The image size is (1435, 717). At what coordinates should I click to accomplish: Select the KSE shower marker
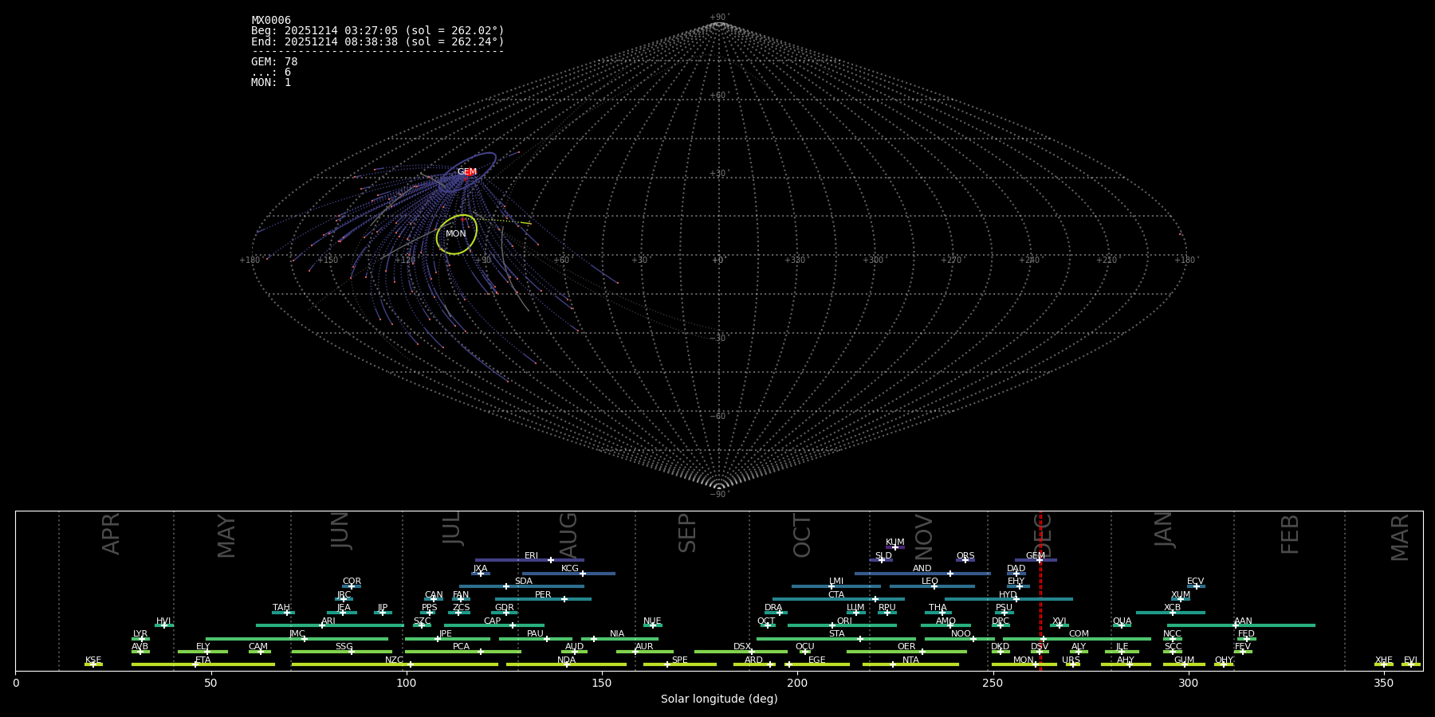coord(93,664)
